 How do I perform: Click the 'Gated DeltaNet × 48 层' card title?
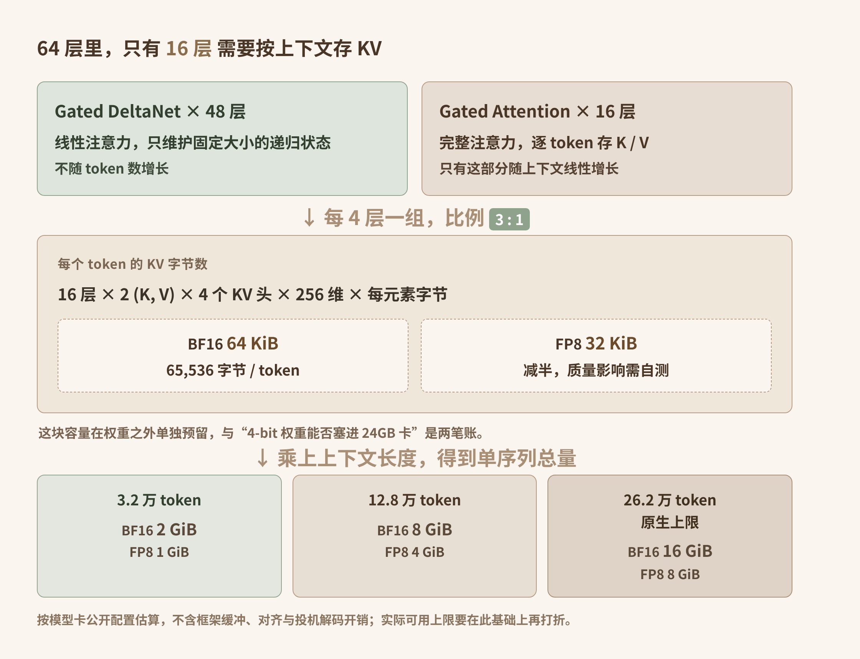click(x=150, y=111)
